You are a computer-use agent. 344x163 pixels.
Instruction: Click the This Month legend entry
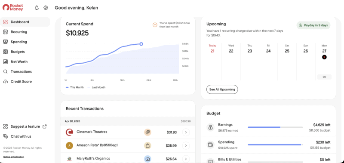(x=75, y=87)
